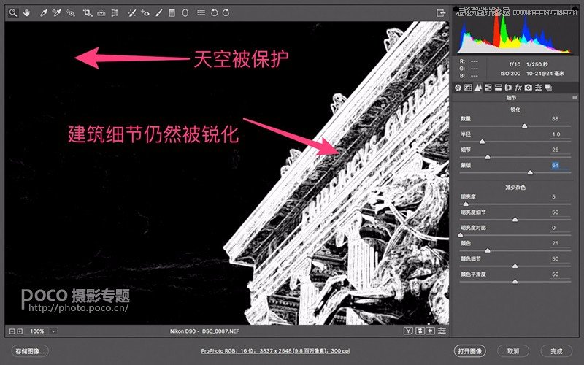The image size is (584, 365).
Task: Click the 打开图像 open image button
Action: pos(470,351)
